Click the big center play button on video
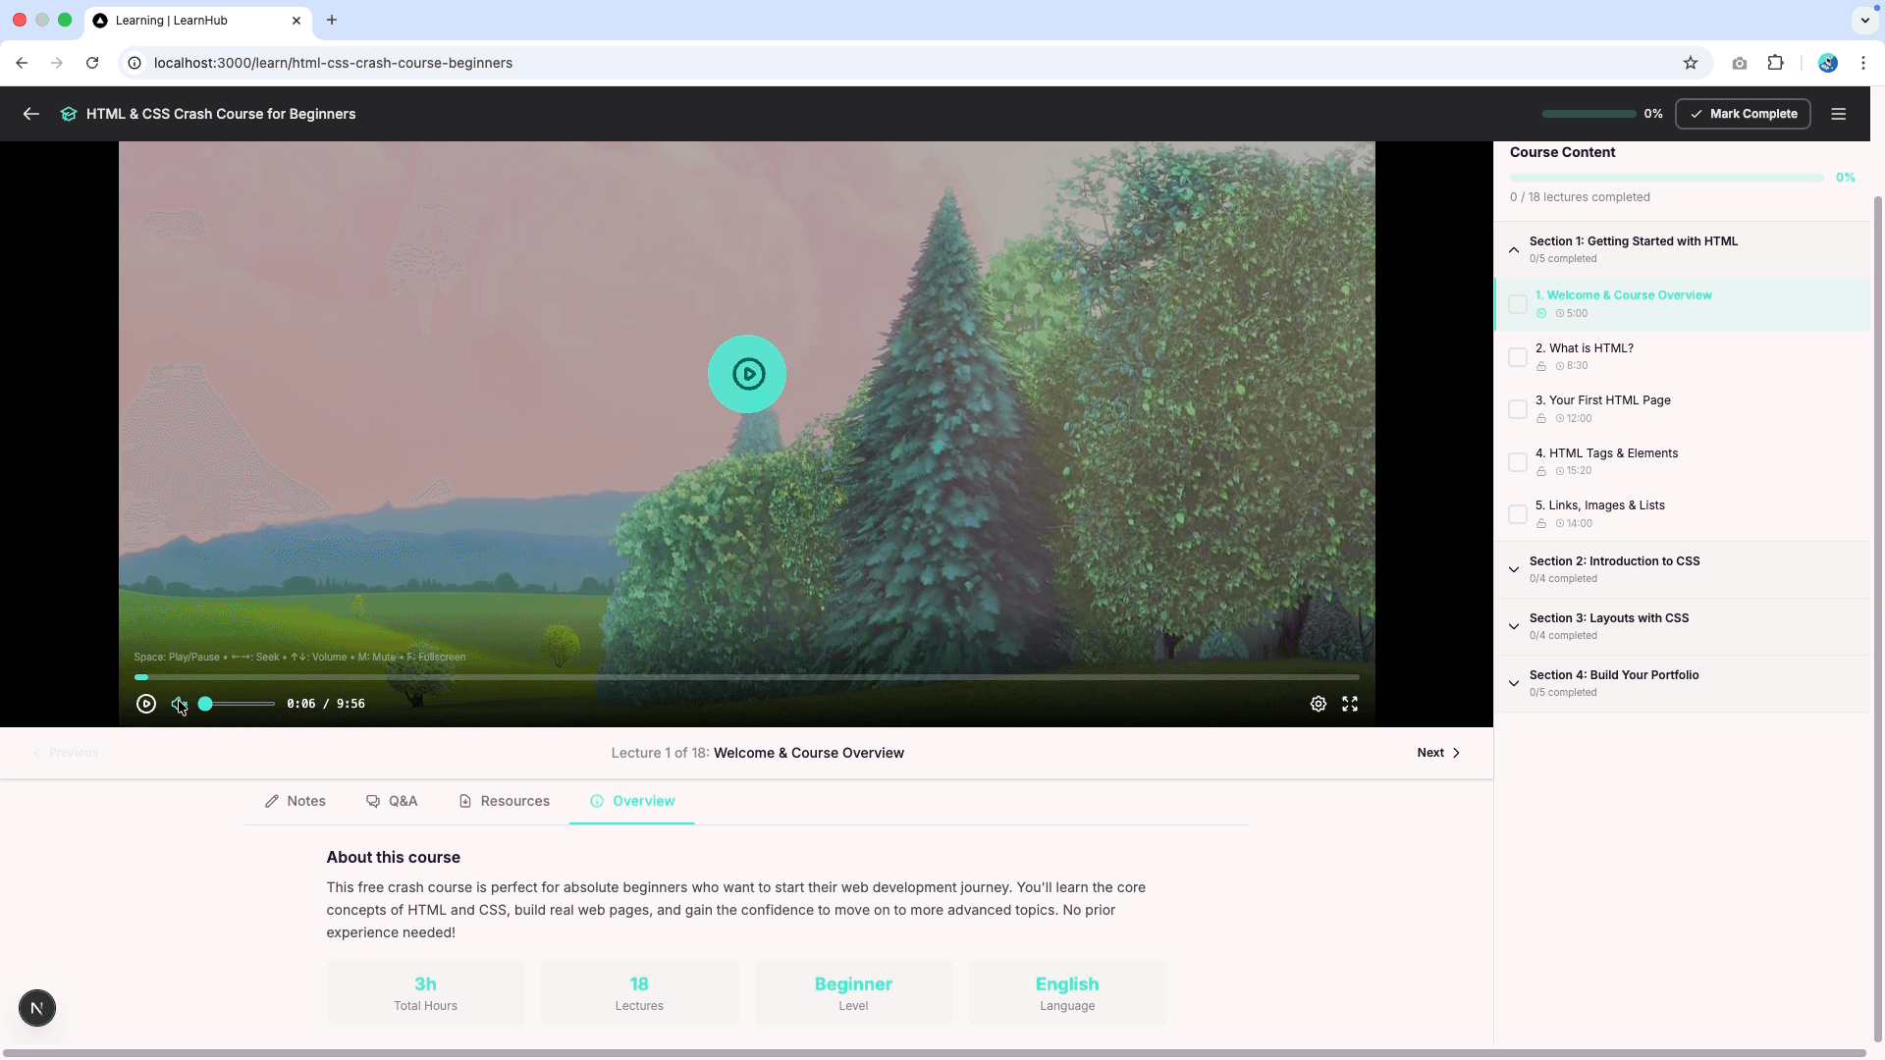The height and width of the screenshot is (1060, 1885). click(747, 374)
